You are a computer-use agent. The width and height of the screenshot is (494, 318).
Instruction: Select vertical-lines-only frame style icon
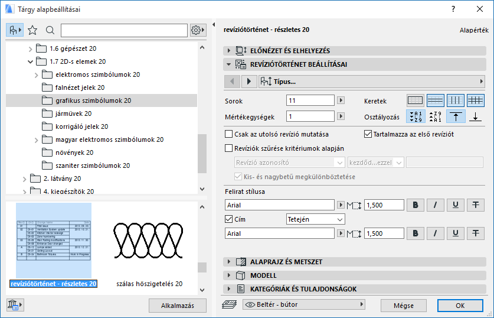[455, 100]
